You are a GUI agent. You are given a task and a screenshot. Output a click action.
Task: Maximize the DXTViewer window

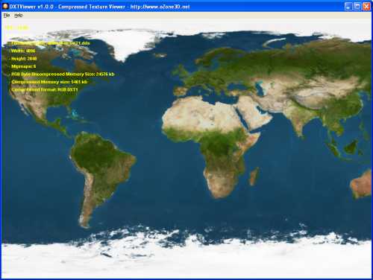[x=357, y=7]
